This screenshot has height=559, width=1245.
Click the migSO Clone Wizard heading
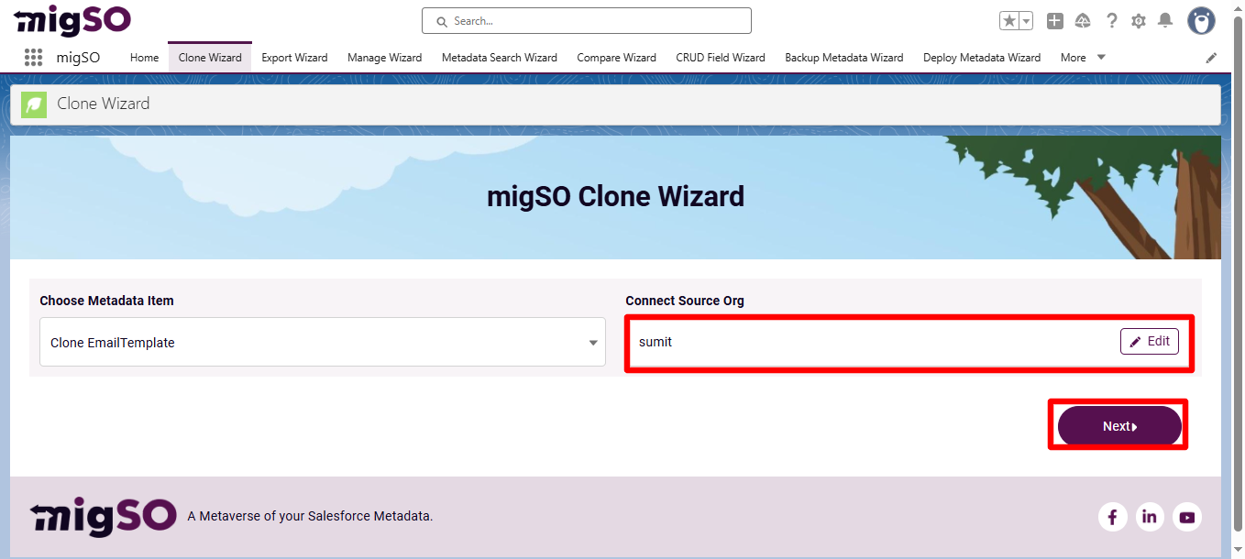pos(615,196)
